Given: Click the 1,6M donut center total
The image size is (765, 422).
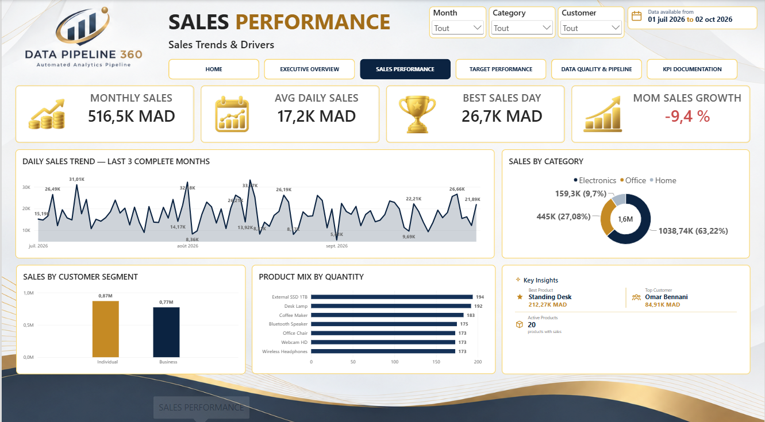Looking at the screenshot, I should tap(625, 219).
